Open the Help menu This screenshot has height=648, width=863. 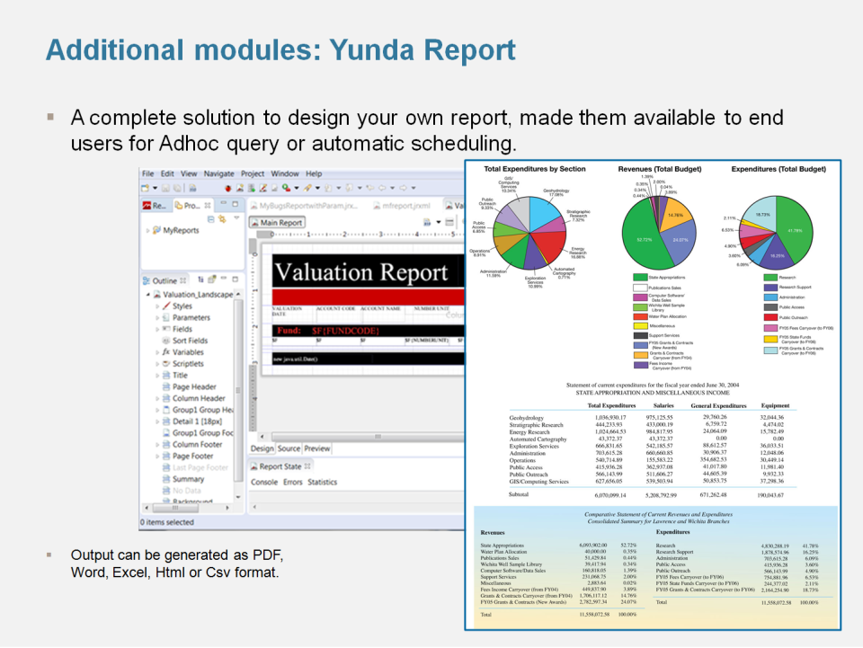tap(314, 173)
